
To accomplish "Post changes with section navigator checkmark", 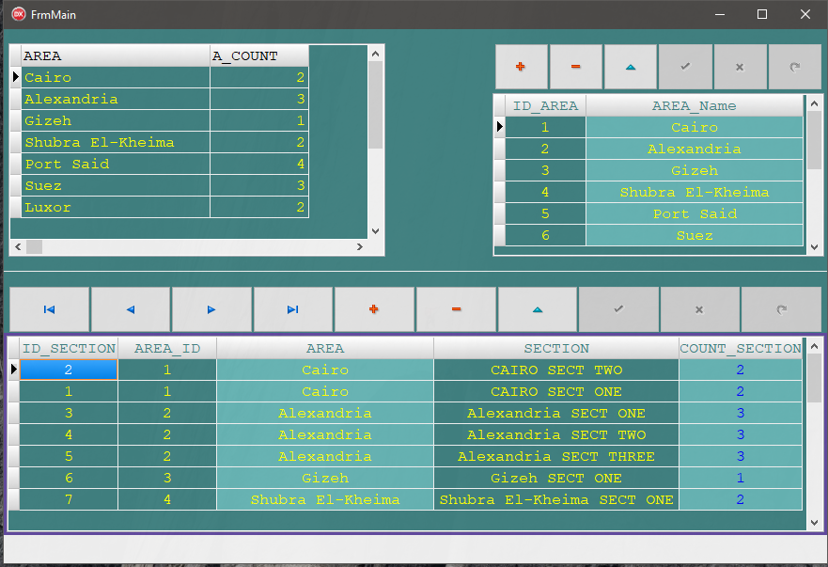I will coord(619,309).
